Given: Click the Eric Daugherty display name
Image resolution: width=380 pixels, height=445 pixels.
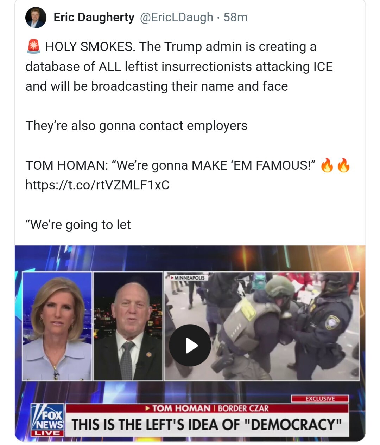Looking at the screenshot, I should click(x=94, y=17).
